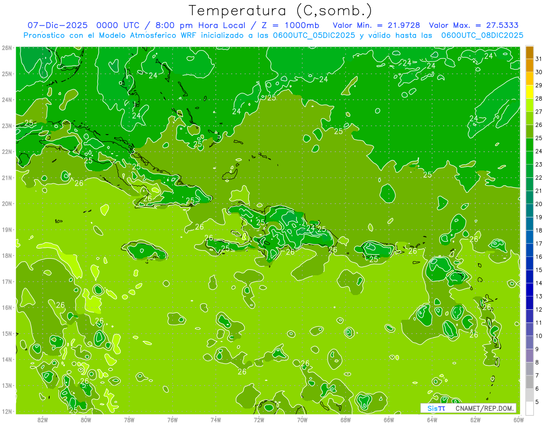The width and height of the screenshot is (551, 426).
Task: Click the 64W longitude axis label
Action: [432, 420]
